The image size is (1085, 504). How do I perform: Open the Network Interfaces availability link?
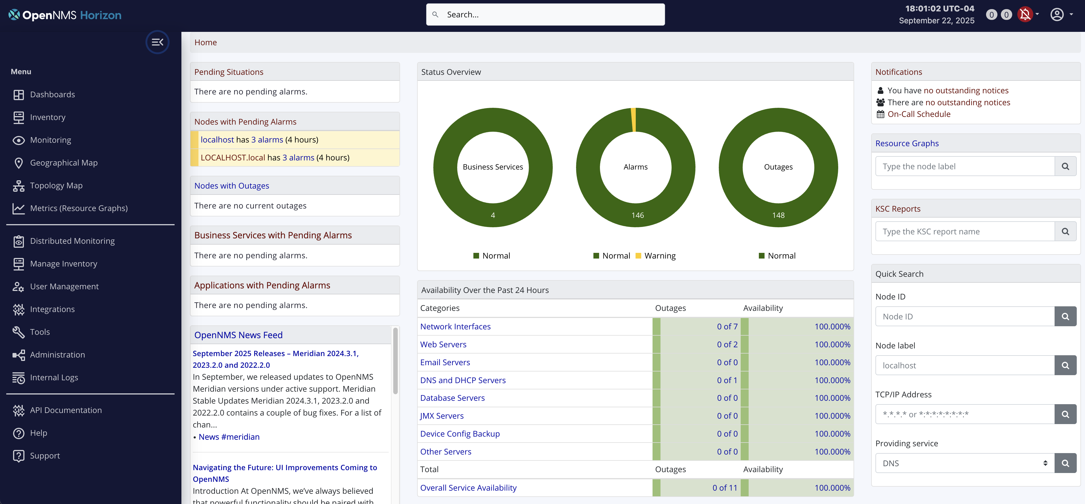pos(455,326)
